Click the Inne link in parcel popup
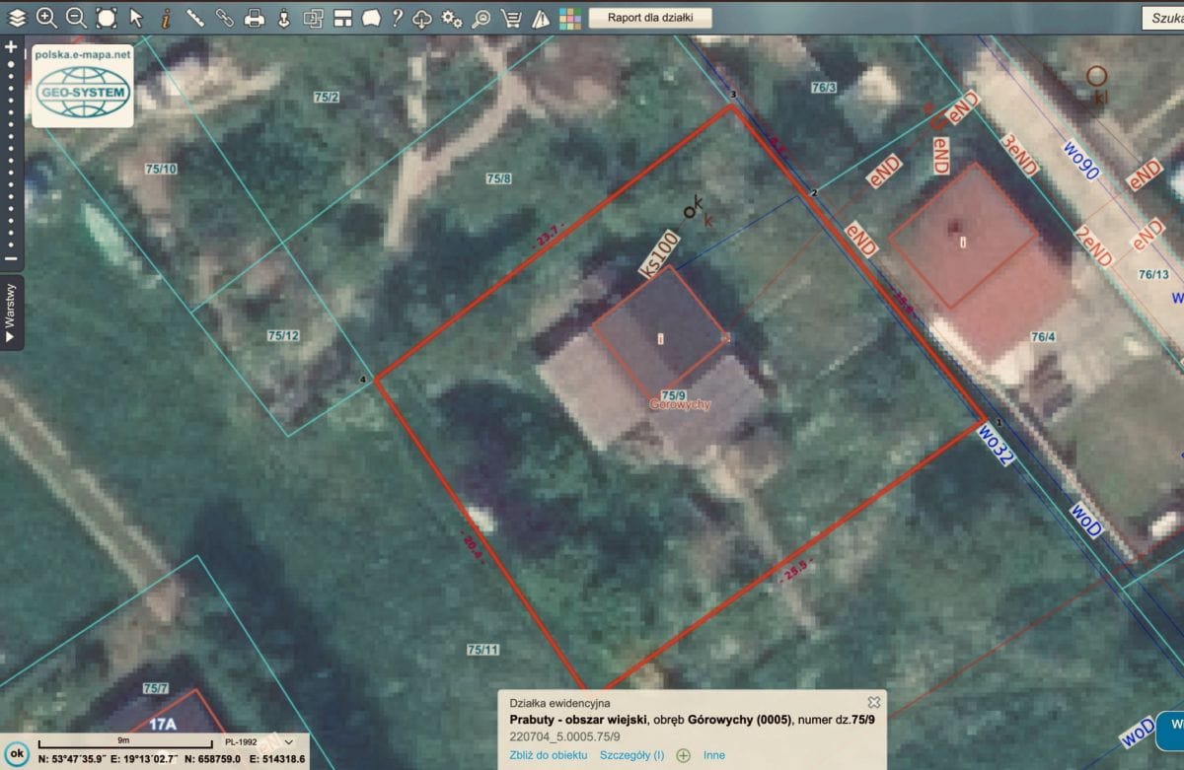The height and width of the screenshot is (770, 1184). click(x=714, y=755)
